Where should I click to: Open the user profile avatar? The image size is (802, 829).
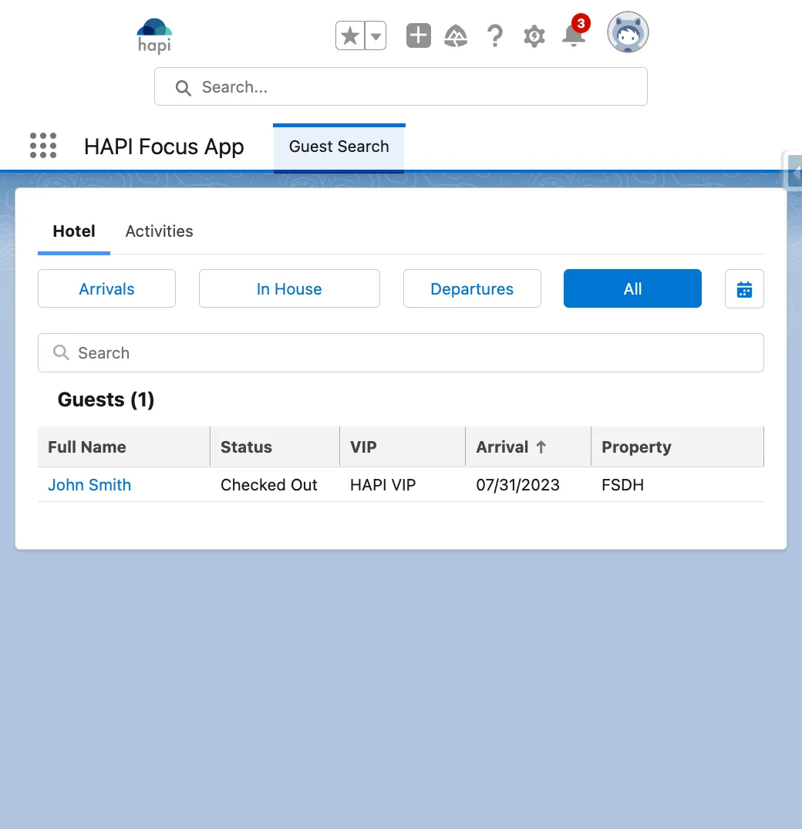pos(628,32)
